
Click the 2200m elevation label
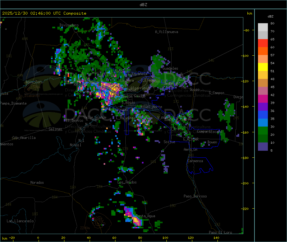coord(85,228)
